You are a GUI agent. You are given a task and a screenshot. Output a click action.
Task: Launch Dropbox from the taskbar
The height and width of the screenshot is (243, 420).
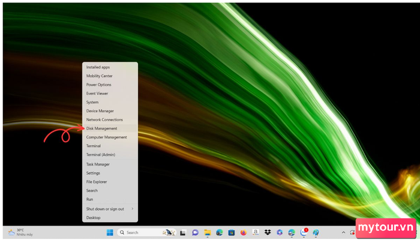(x=267, y=232)
